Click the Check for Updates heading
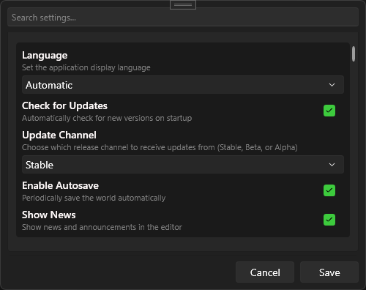Image resolution: width=366 pixels, height=290 pixels. tap(64, 105)
